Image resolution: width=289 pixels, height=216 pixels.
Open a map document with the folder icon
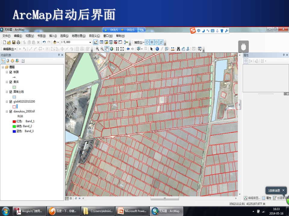pyautogui.click(x=9, y=42)
